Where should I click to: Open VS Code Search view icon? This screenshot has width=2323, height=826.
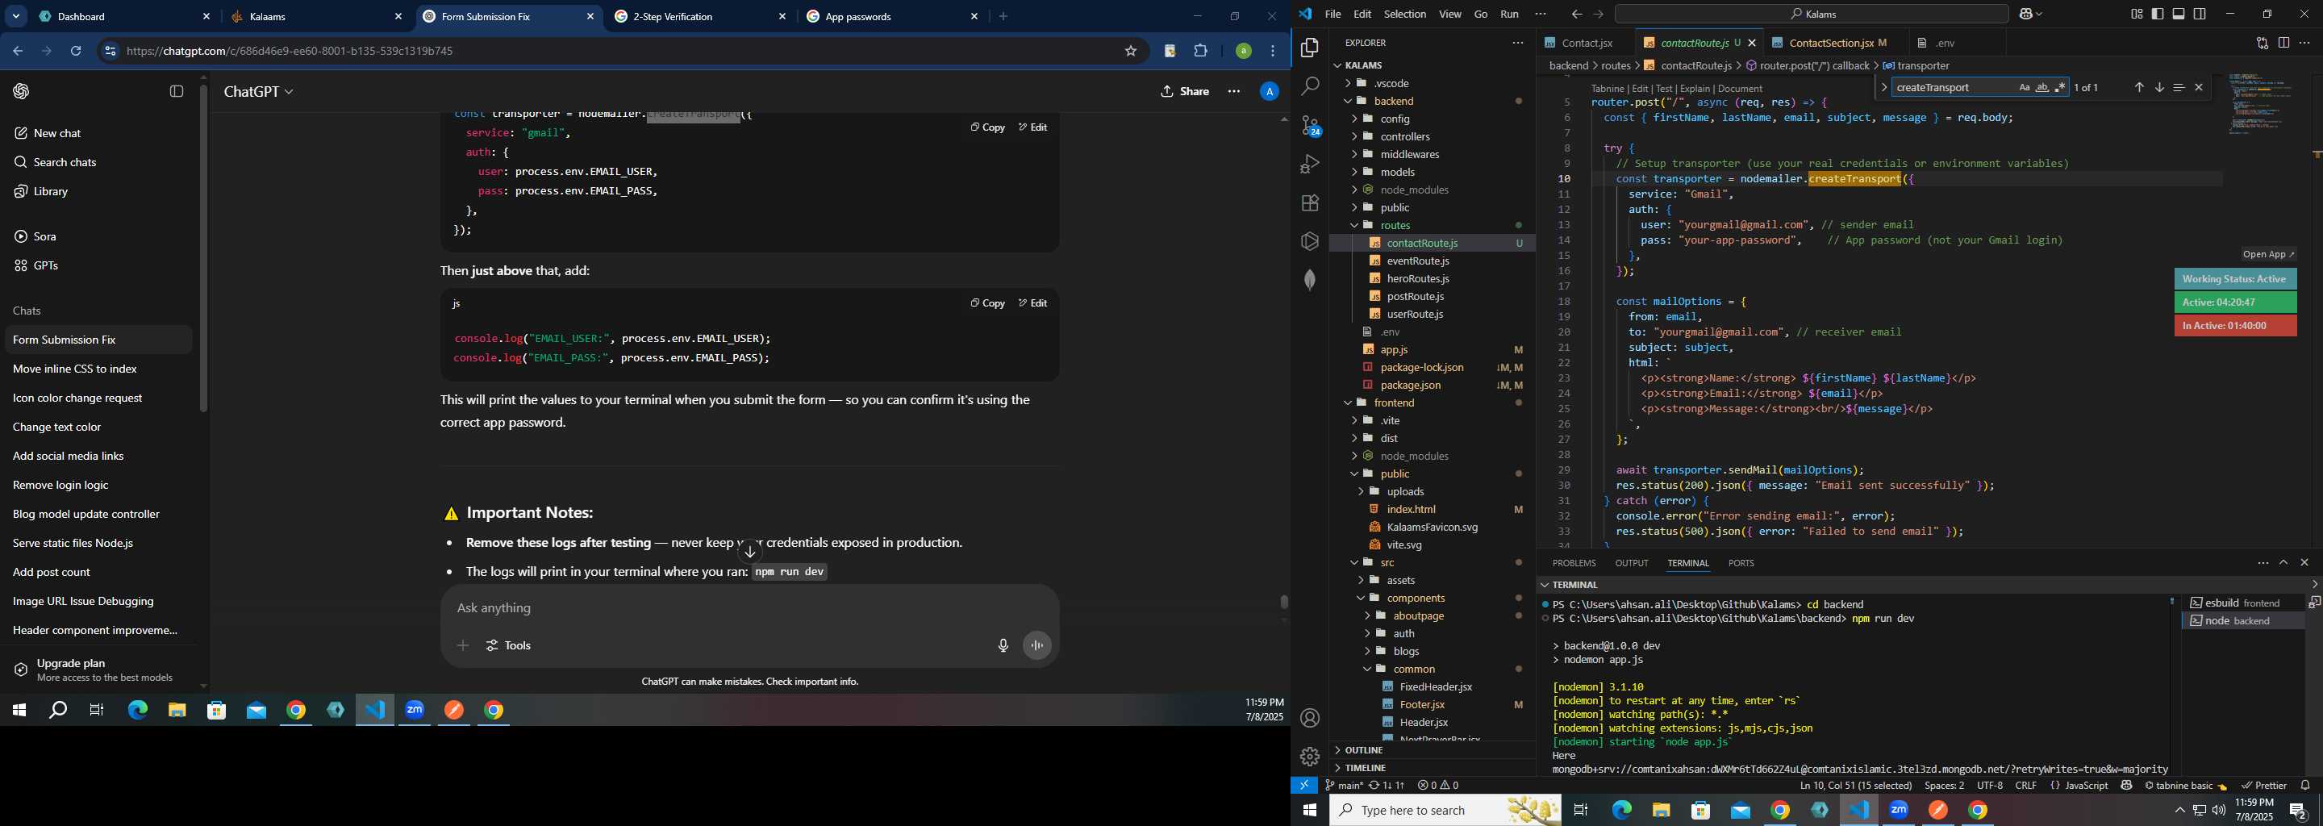tap(1309, 86)
